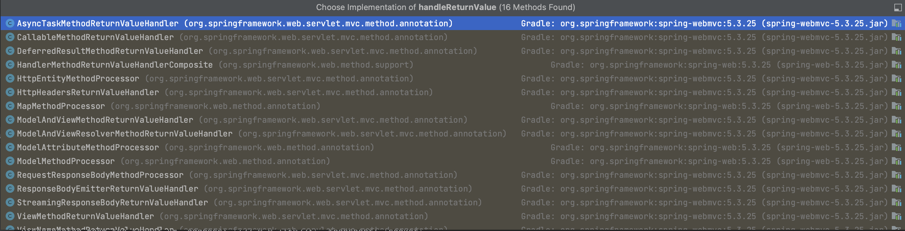This screenshot has width=905, height=231.
Task: Click library jar icon on RequestResponseBodyMethodProcessor row
Action: point(897,175)
